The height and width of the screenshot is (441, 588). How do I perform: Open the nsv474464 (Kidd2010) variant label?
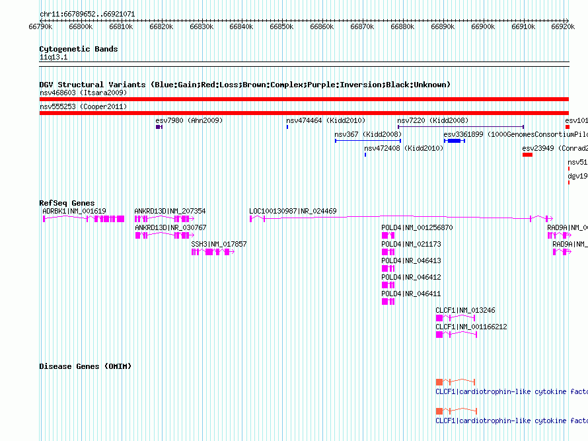click(326, 120)
